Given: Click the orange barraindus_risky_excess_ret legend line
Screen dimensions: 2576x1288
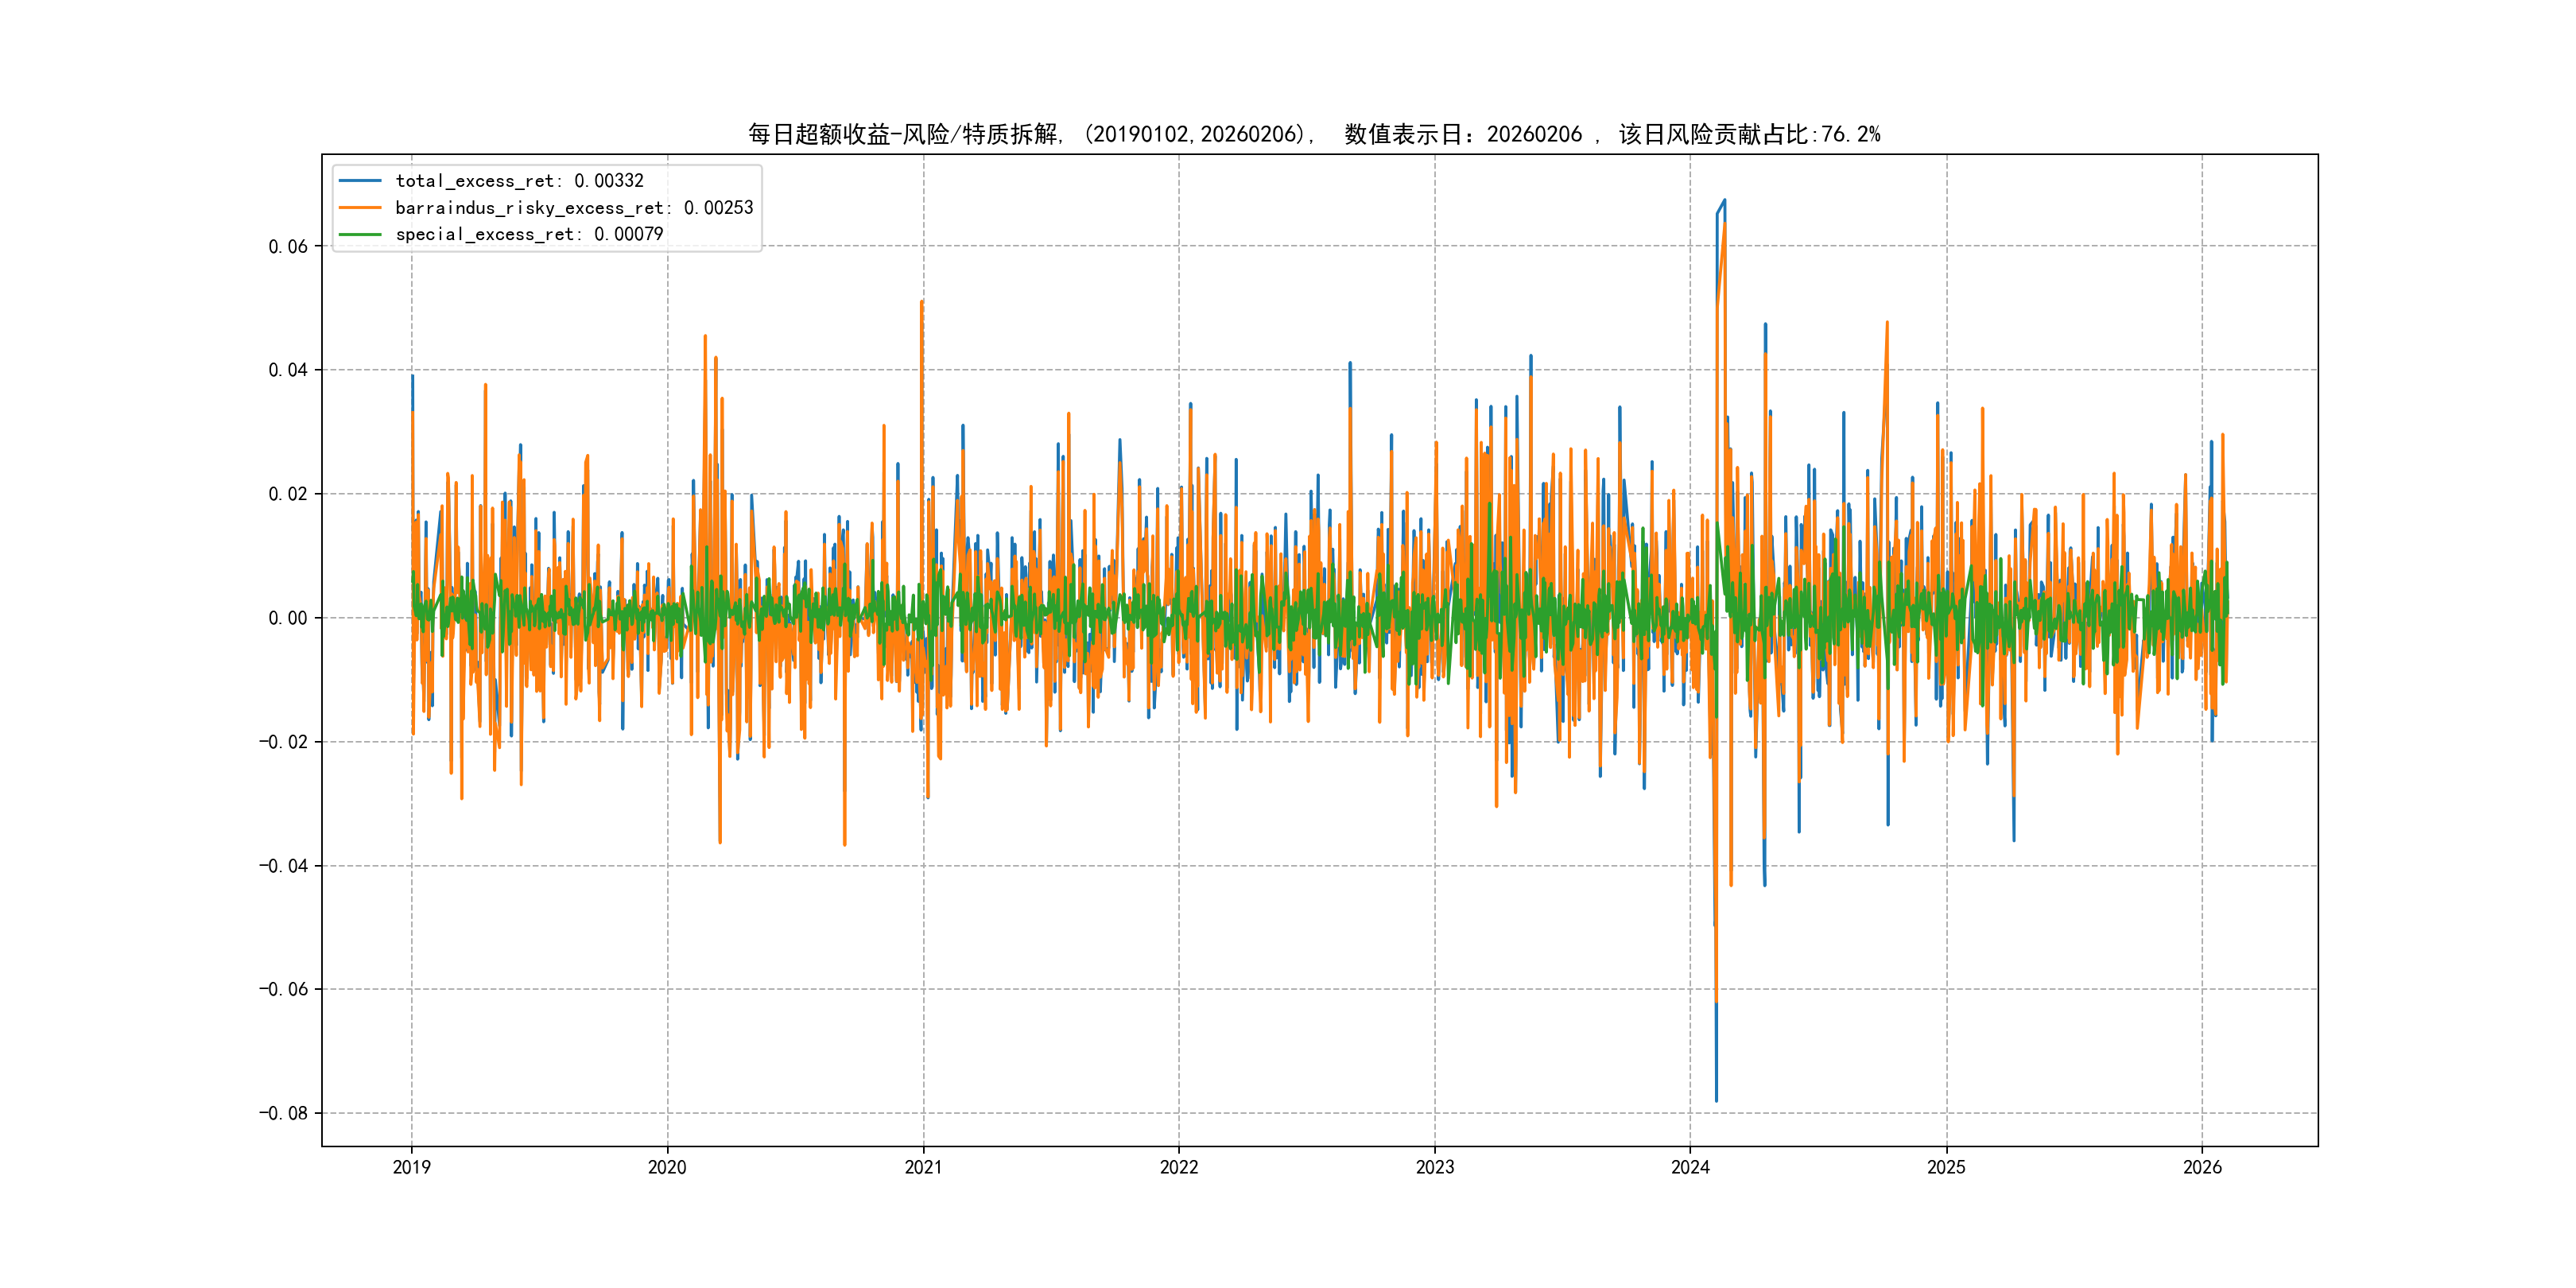Looking at the screenshot, I should 360,208.
